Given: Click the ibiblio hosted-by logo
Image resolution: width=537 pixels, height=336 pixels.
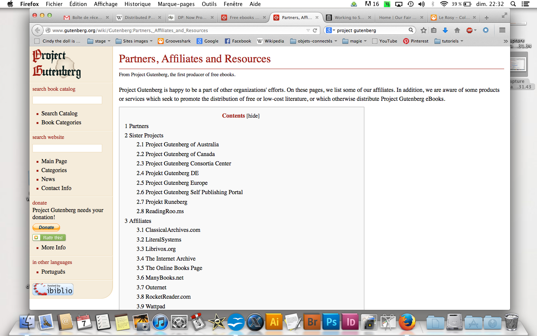Looking at the screenshot, I should (x=53, y=289).
